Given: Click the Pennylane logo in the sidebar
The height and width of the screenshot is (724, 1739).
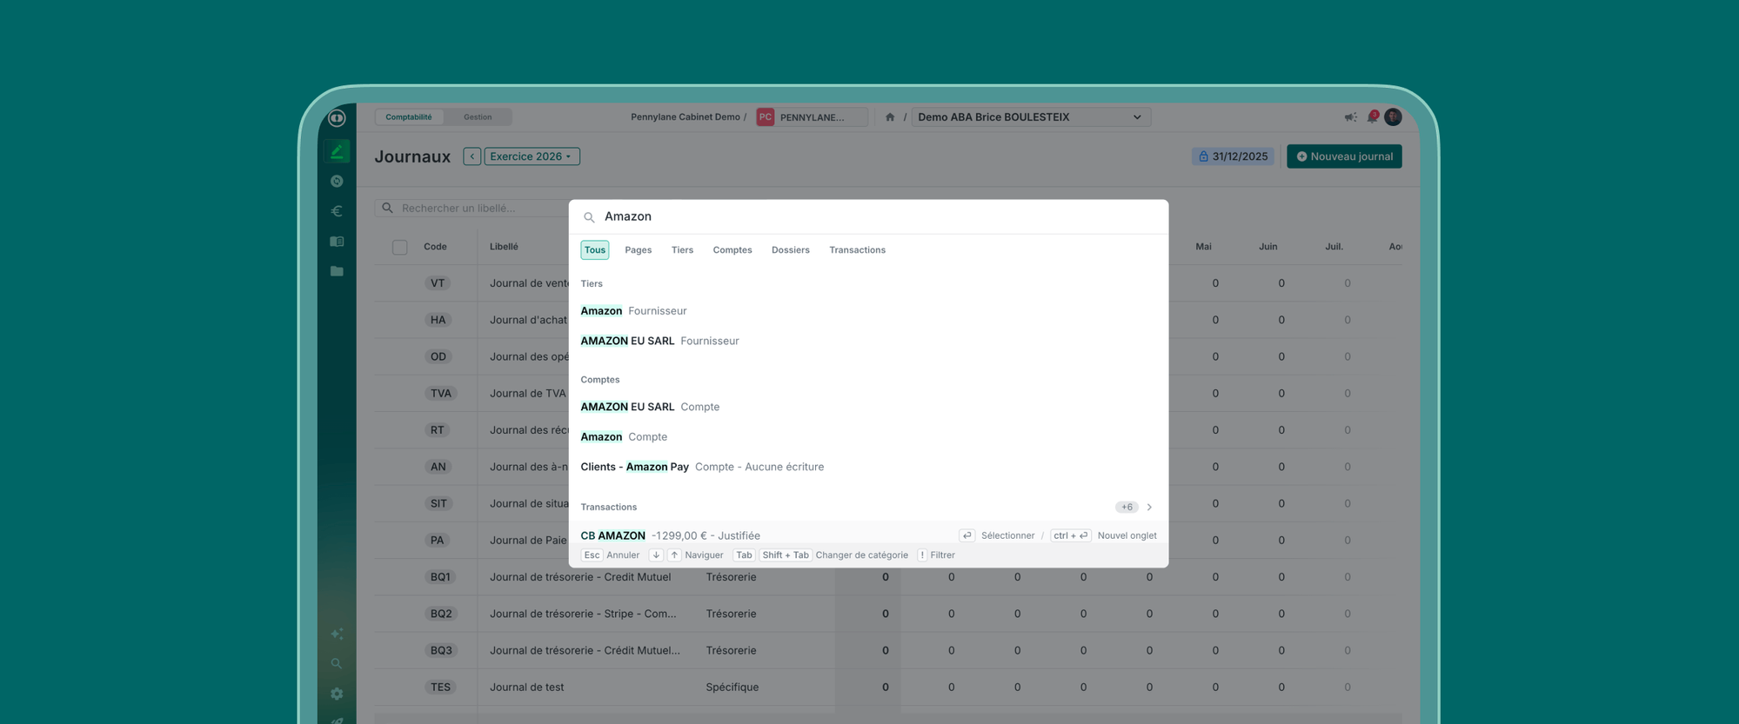Looking at the screenshot, I should 337,118.
